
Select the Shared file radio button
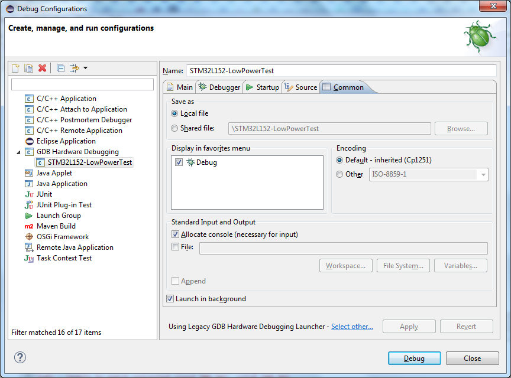tap(174, 128)
